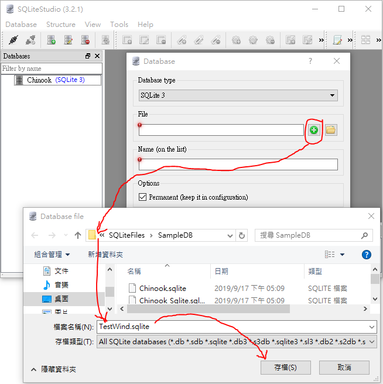Expand the address path history dropdown

pyautogui.click(x=230, y=235)
